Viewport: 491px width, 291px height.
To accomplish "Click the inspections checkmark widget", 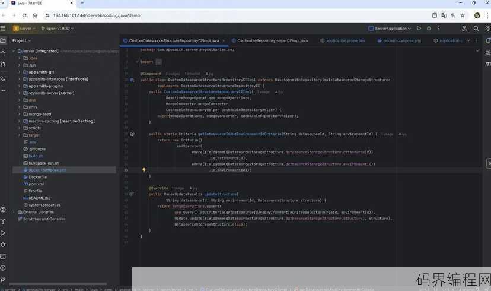I will pos(478,50).
